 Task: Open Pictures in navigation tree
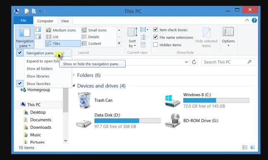[34, 142]
